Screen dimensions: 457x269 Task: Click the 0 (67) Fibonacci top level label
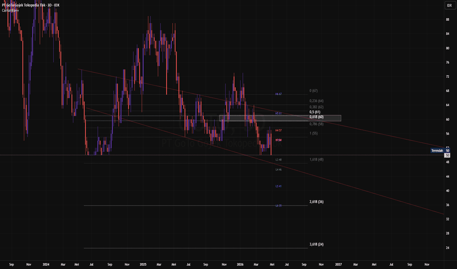314,91
